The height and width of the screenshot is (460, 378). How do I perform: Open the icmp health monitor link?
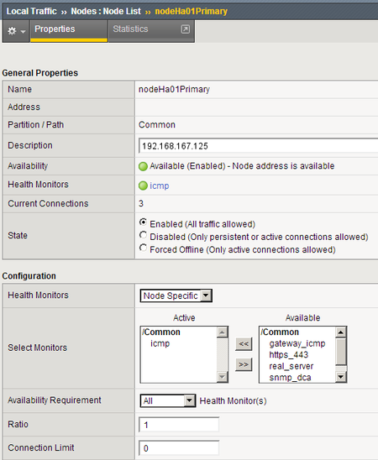click(160, 186)
